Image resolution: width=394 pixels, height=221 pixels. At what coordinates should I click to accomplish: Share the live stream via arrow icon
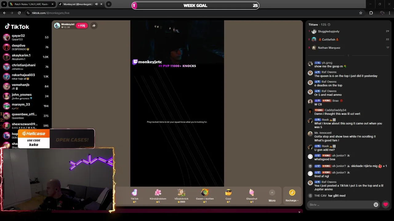coord(94,25)
